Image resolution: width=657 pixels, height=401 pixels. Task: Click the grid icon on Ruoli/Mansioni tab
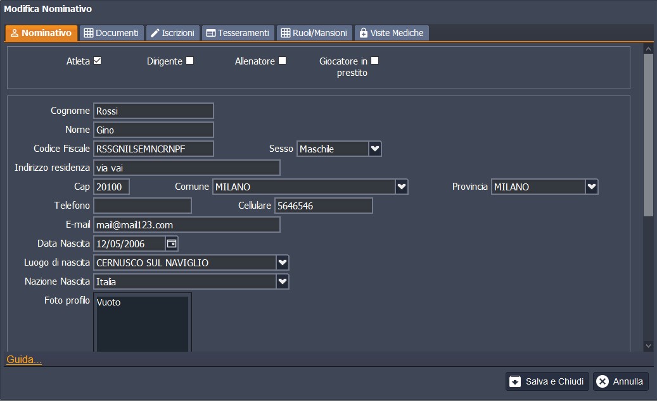[x=286, y=33]
